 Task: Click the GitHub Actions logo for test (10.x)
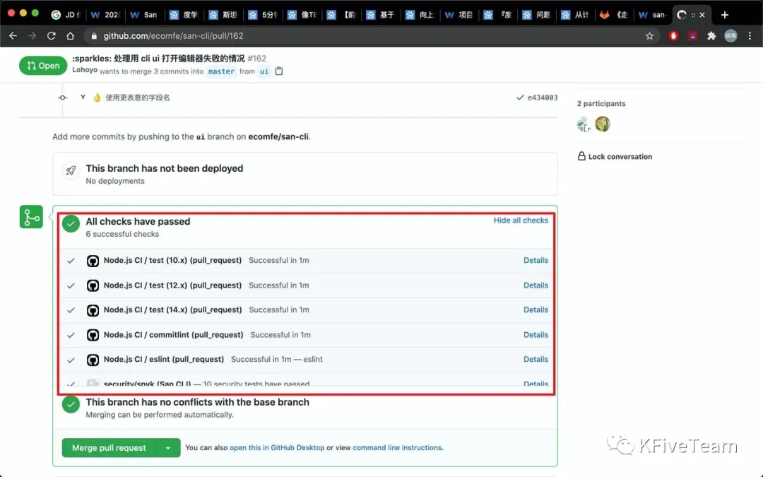tap(93, 261)
